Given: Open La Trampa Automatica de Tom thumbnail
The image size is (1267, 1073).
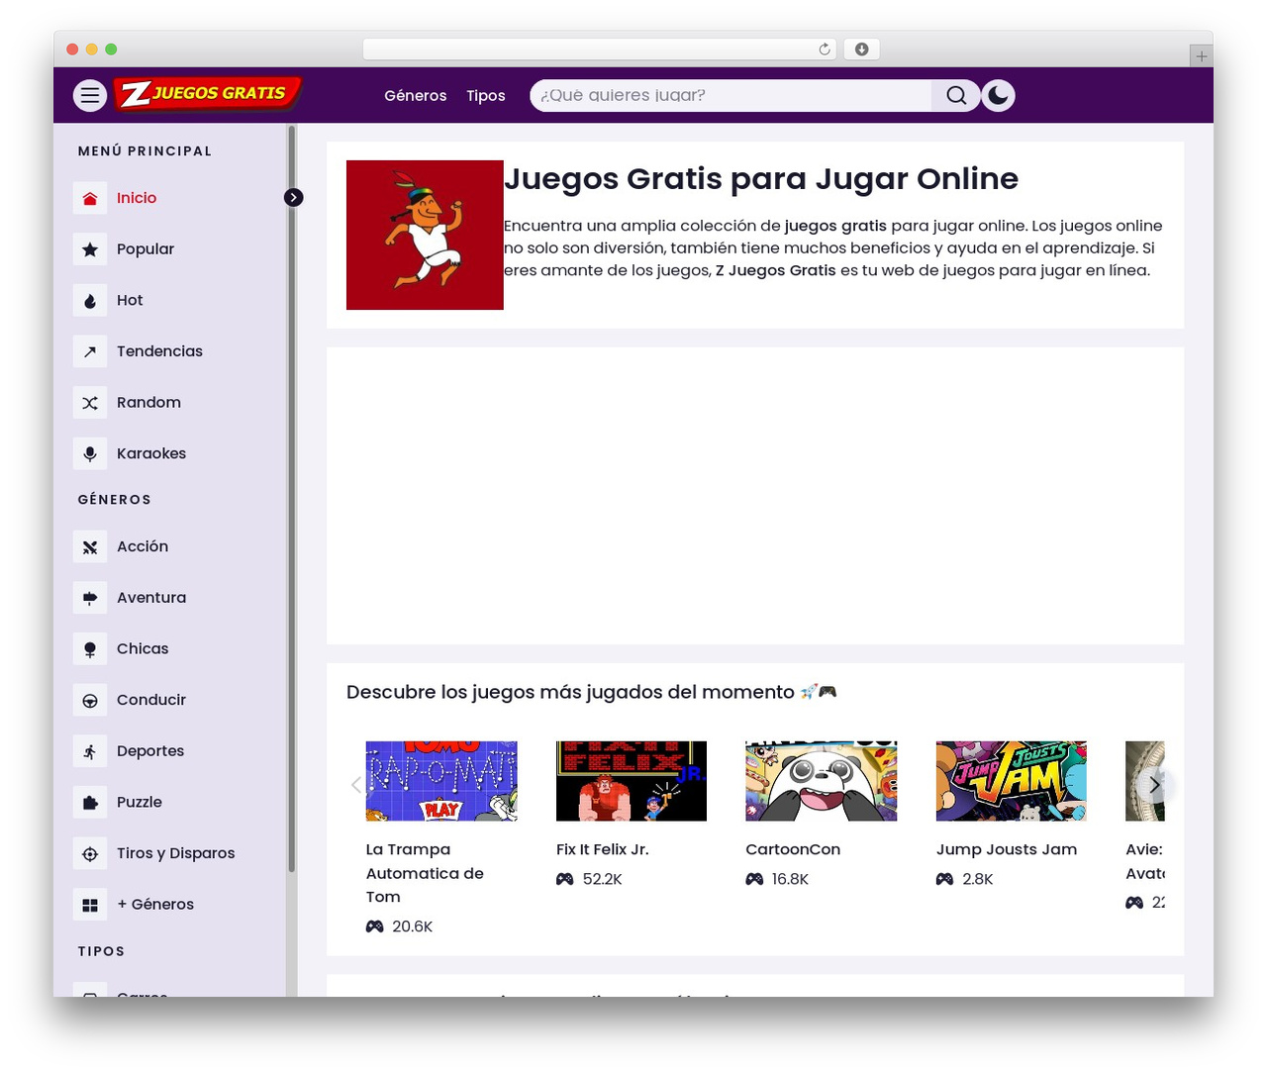Looking at the screenshot, I should tap(441, 781).
